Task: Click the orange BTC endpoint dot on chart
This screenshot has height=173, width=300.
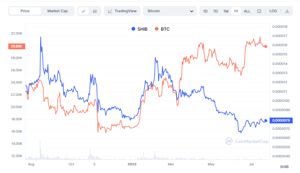Action: (x=266, y=46)
